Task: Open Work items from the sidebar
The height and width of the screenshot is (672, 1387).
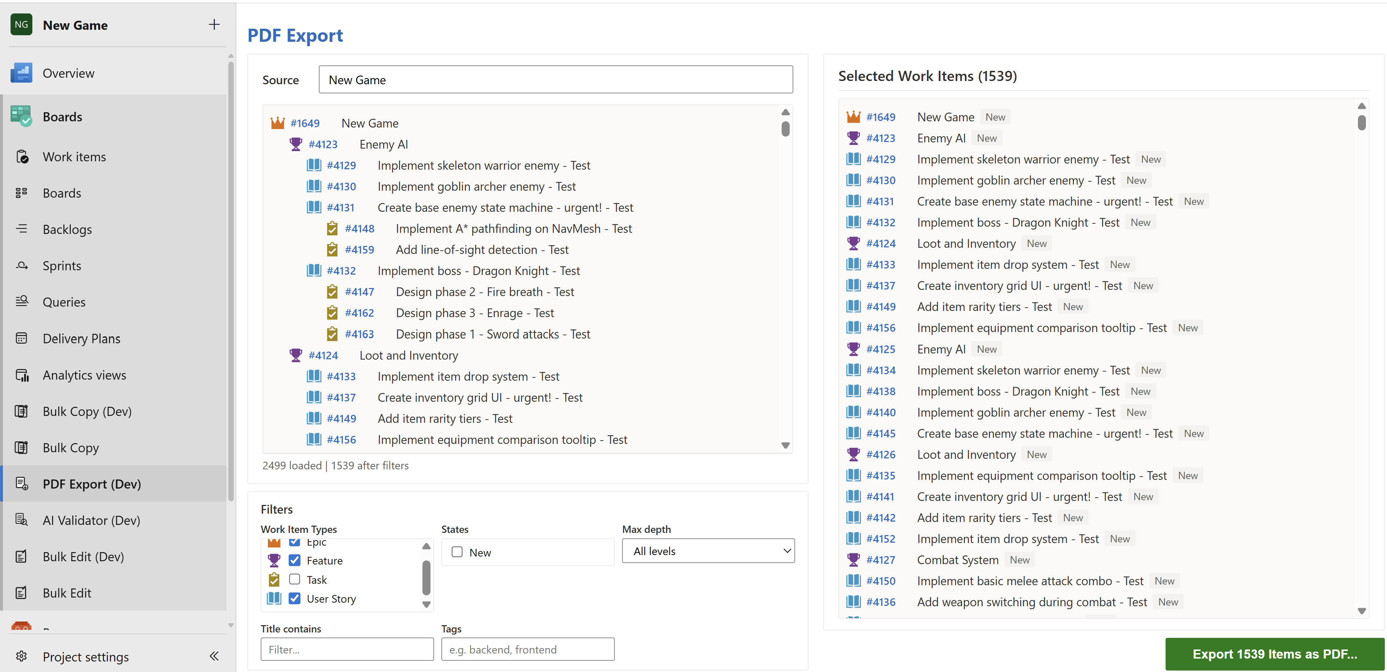Action: pos(74,157)
